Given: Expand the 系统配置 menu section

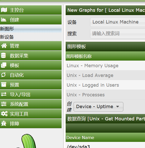Looking at the screenshot, I should [x=31, y=104].
